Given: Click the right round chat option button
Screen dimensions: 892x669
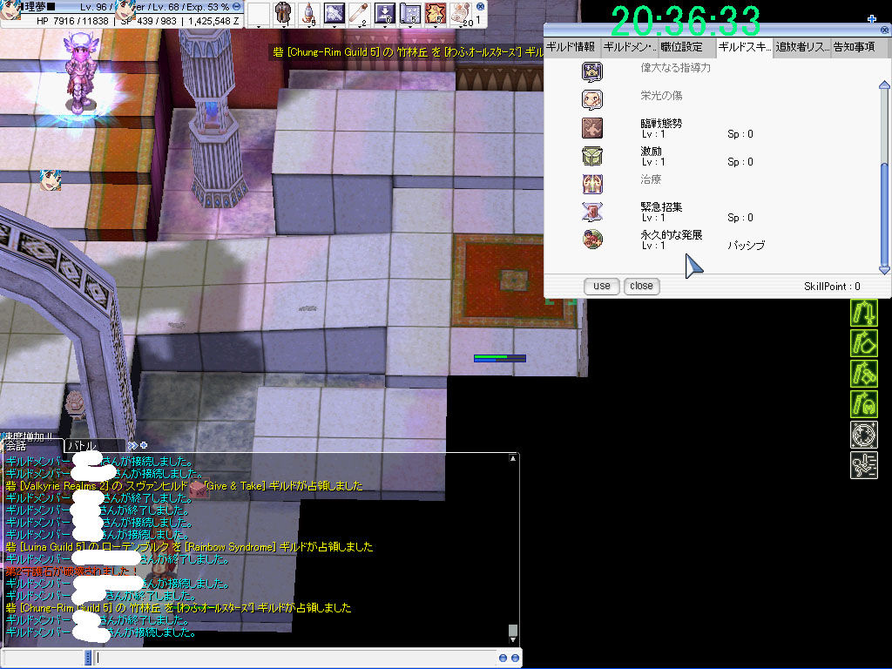Looking at the screenshot, I should coord(515,659).
